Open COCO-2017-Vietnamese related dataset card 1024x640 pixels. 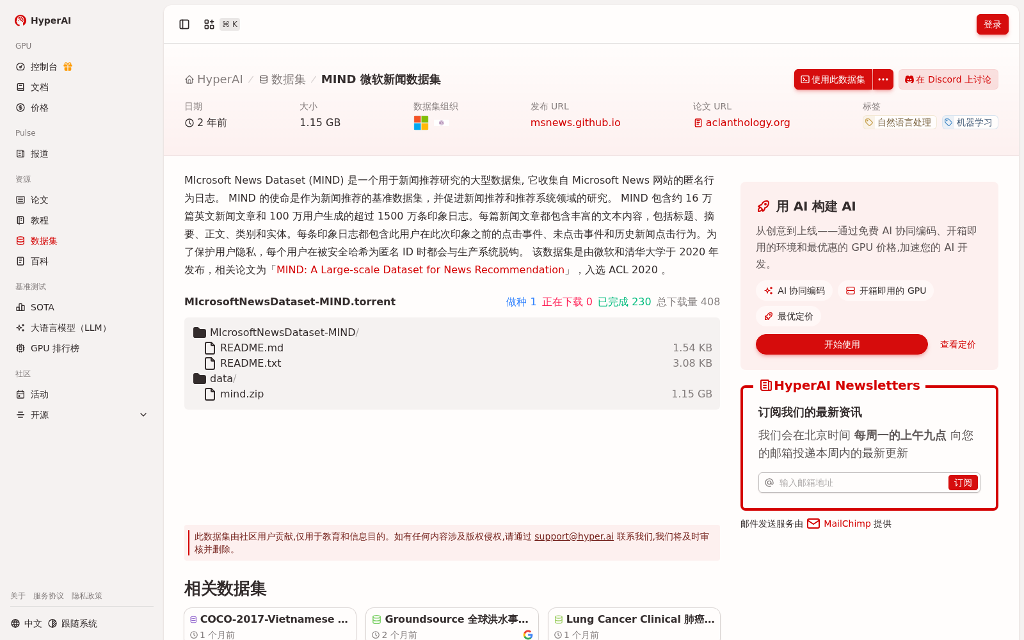270,624
